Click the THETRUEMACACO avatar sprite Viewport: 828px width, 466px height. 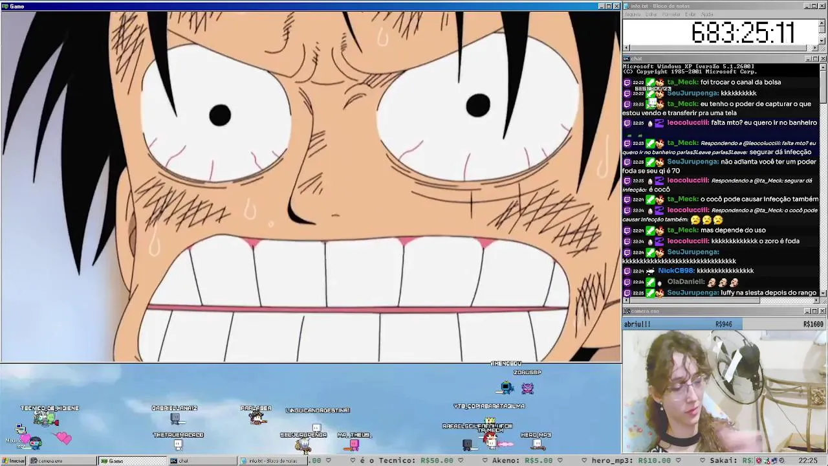(x=178, y=445)
